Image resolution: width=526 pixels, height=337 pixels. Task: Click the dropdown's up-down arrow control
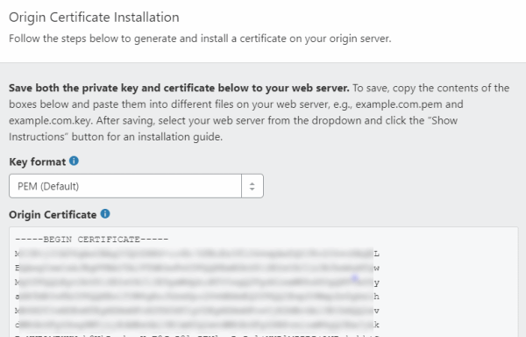point(252,186)
